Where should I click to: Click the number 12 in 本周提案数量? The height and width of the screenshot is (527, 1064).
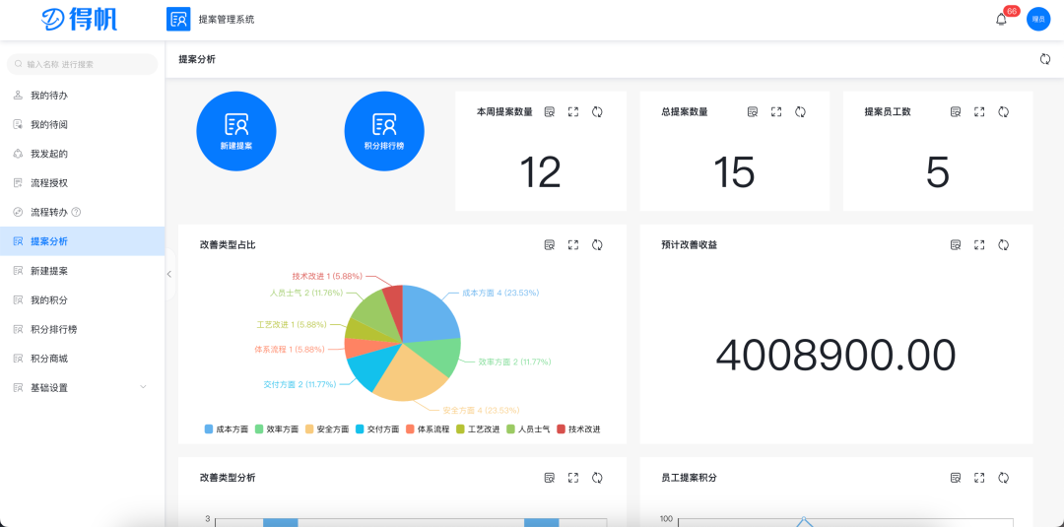540,171
